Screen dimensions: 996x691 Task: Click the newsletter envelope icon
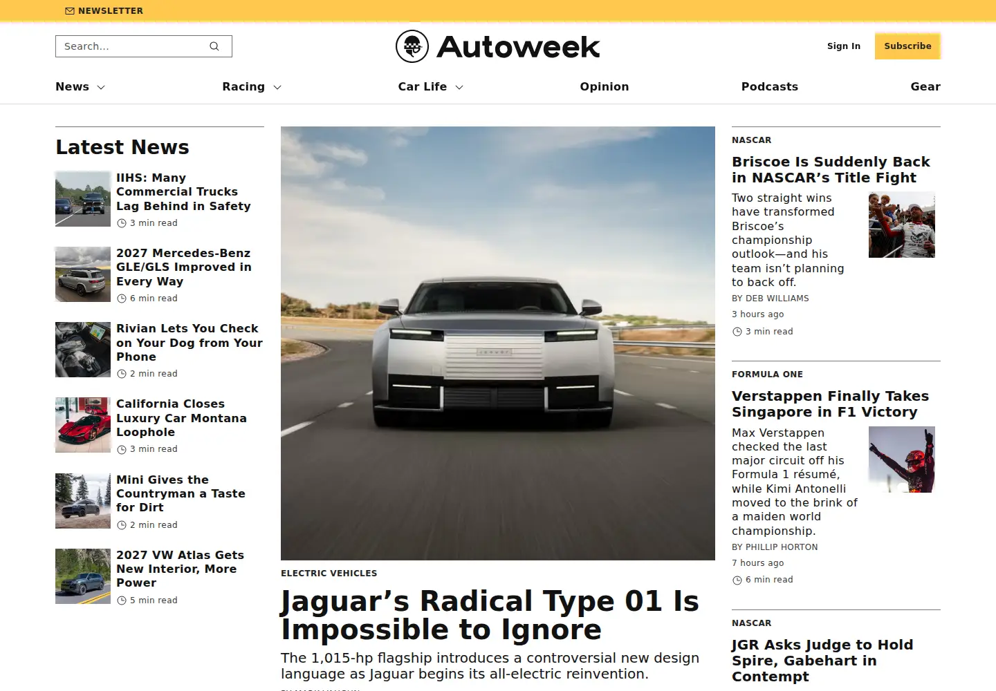pyautogui.click(x=69, y=11)
